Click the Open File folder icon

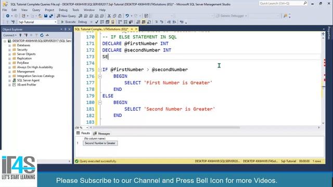coord(40,16)
